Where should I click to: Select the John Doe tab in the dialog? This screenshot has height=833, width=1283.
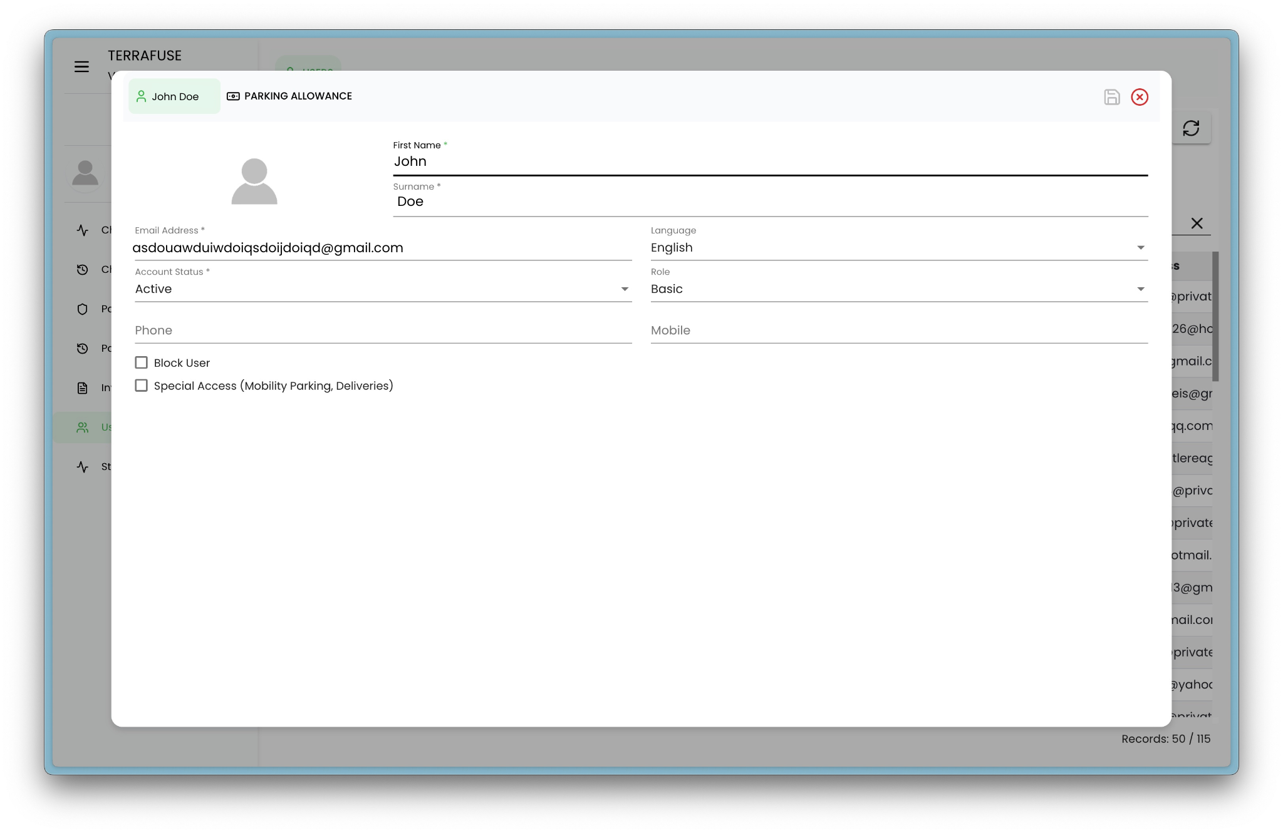(174, 96)
